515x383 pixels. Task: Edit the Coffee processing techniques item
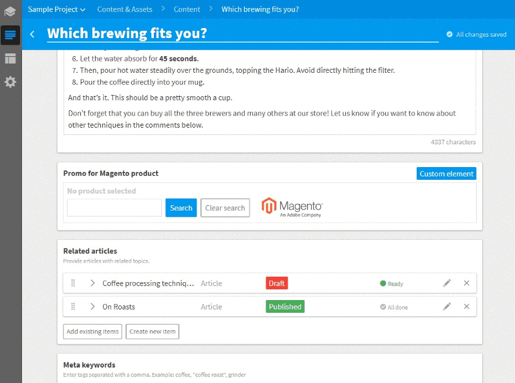pyautogui.click(x=447, y=283)
